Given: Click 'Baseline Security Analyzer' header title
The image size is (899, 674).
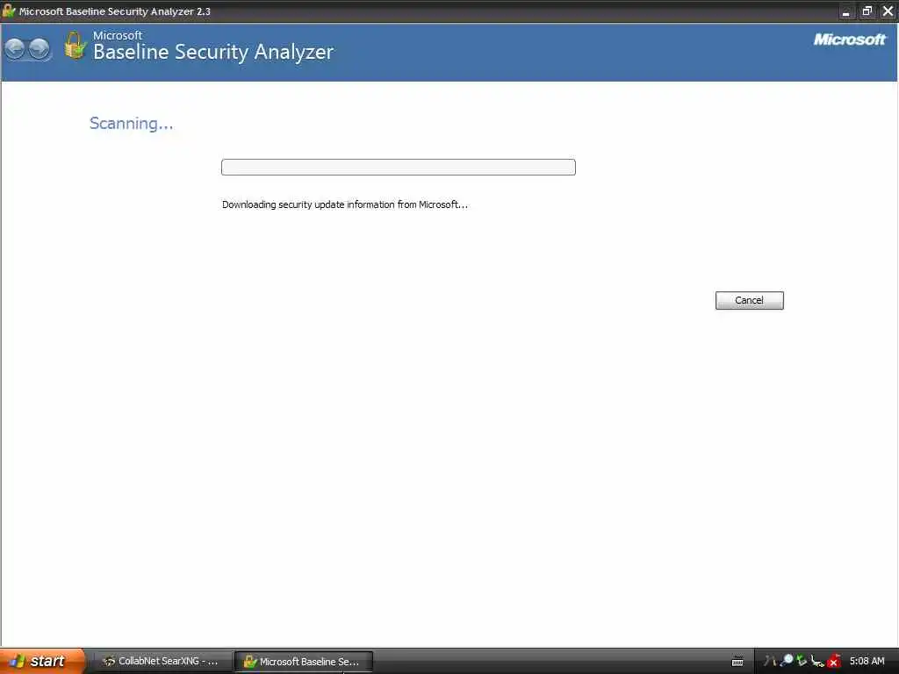Looking at the screenshot, I should [213, 52].
